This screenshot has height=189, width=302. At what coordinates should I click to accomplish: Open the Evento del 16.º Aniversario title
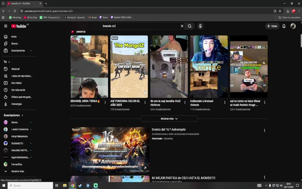169,130
